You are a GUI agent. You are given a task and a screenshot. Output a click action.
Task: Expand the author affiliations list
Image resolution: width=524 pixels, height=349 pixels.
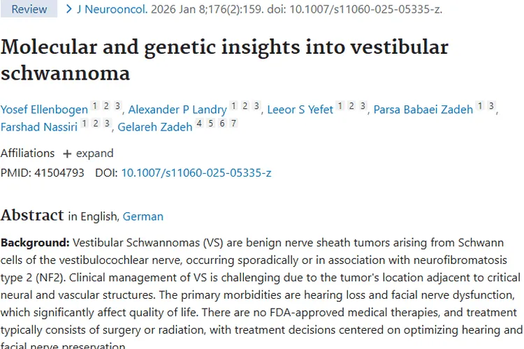pyautogui.click(x=87, y=153)
